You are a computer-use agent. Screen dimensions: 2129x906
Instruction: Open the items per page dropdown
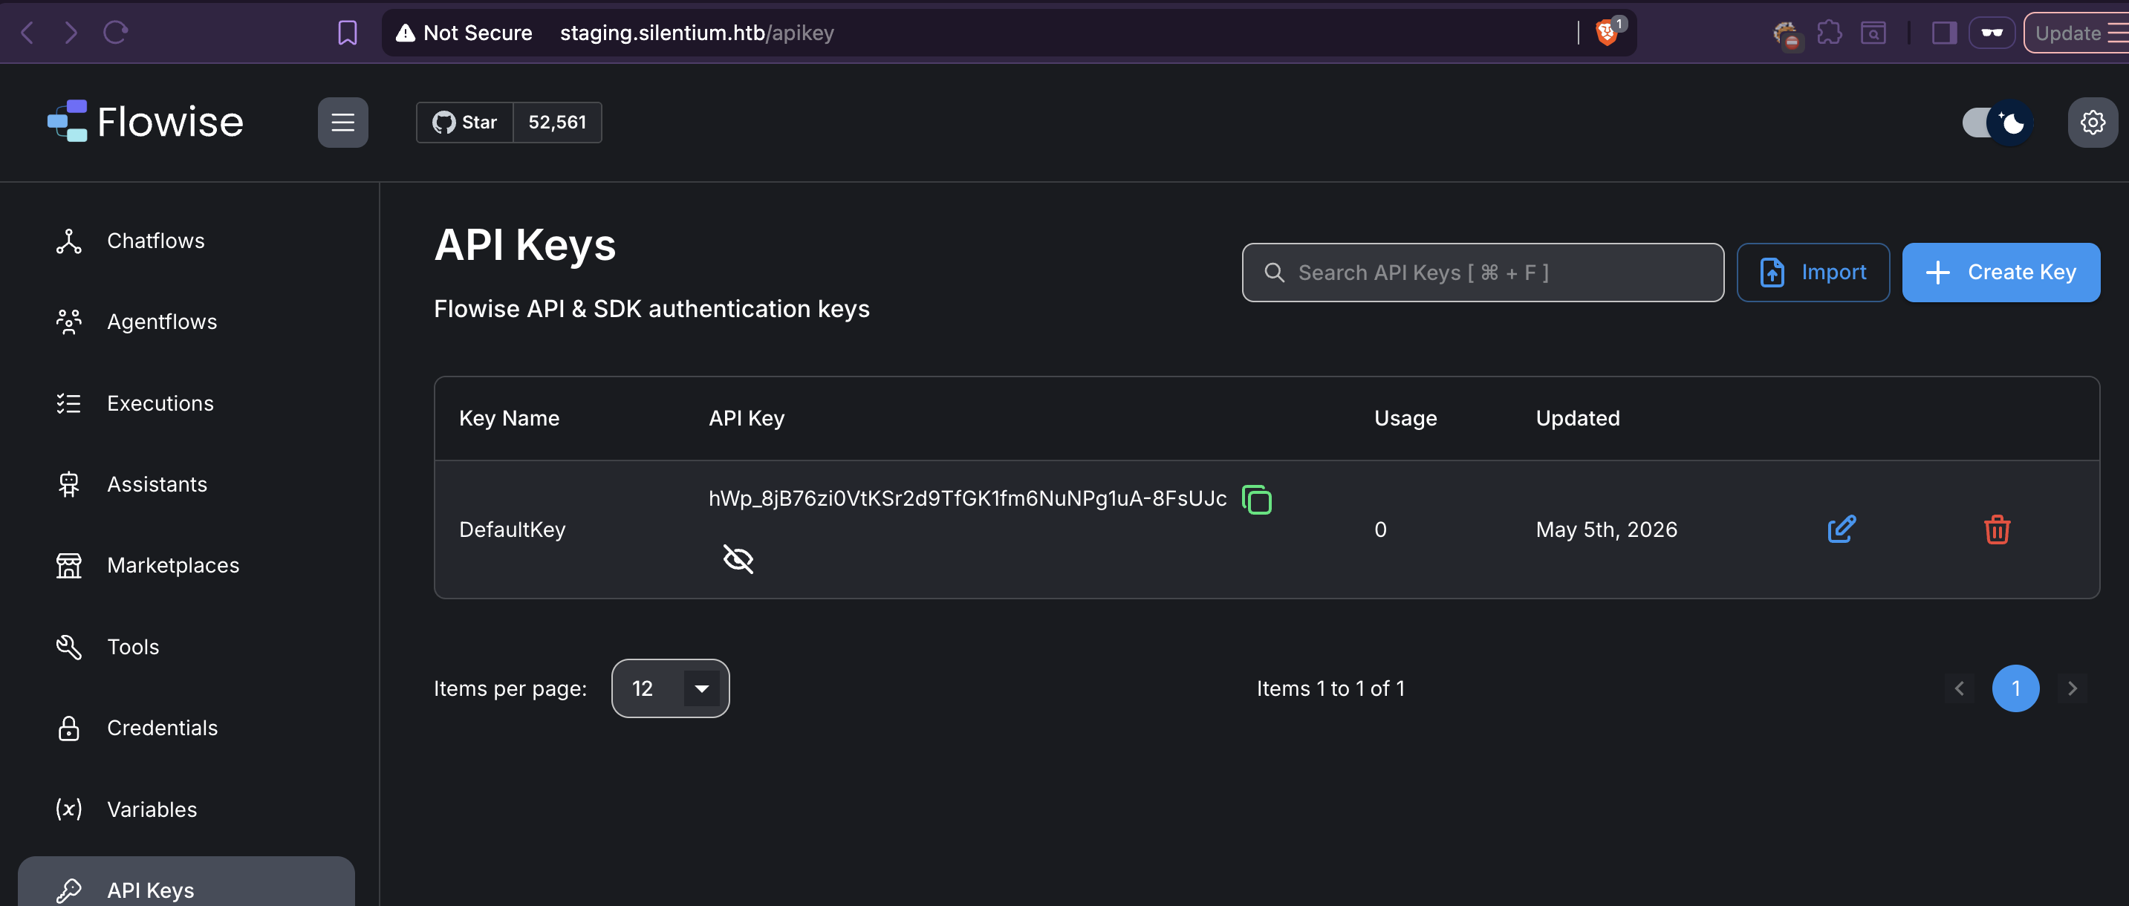click(x=670, y=689)
